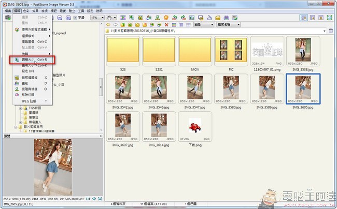Select the IMG_3547.jpg thumbnail
This screenshot has height=209, width=337.
(x=195, y=89)
